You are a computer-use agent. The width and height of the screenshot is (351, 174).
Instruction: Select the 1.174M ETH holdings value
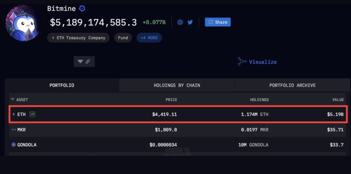click(x=255, y=115)
